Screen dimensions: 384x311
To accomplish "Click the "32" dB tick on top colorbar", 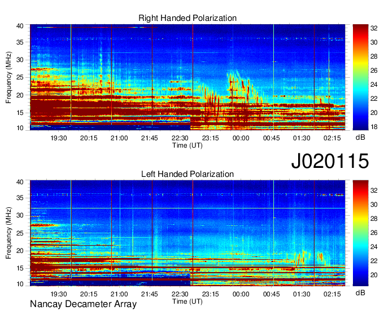I will (x=374, y=28).
